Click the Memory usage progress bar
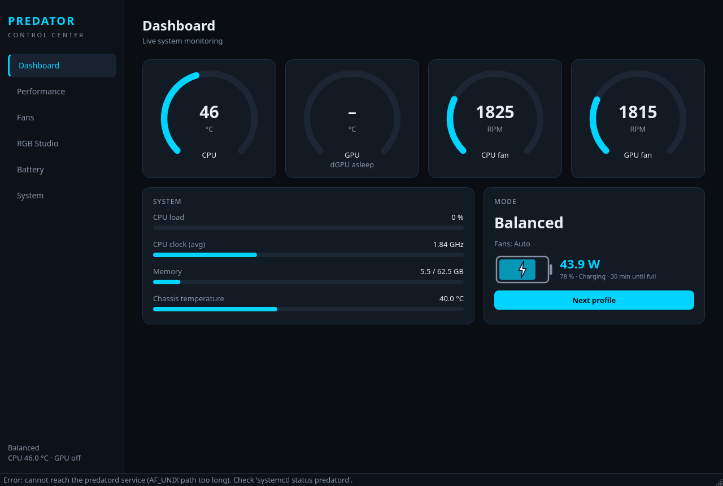723x486 pixels. pos(308,282)
